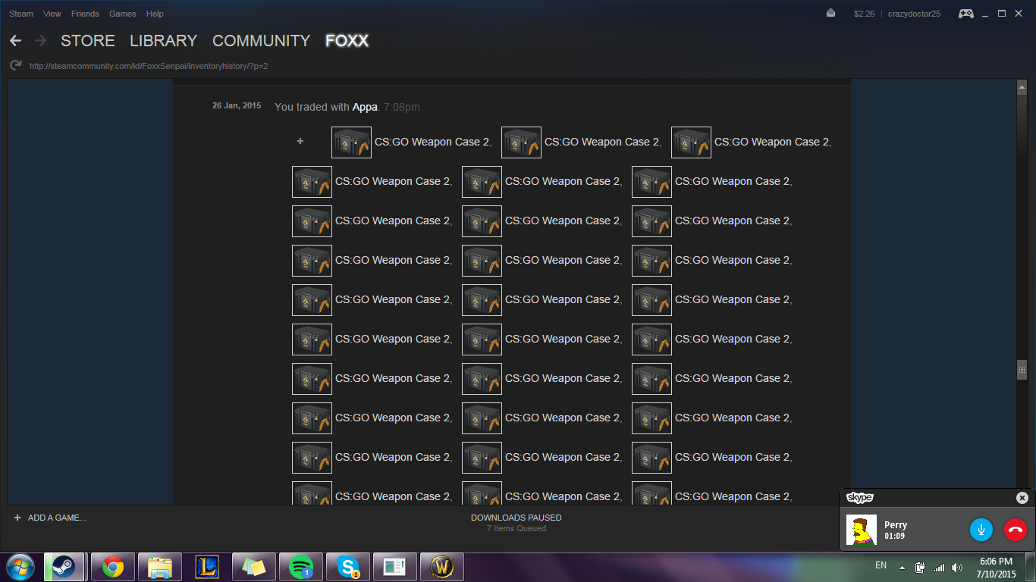Show hidden system tray icons
Screen dimensions: 1036x582
(x=902, y=567)
